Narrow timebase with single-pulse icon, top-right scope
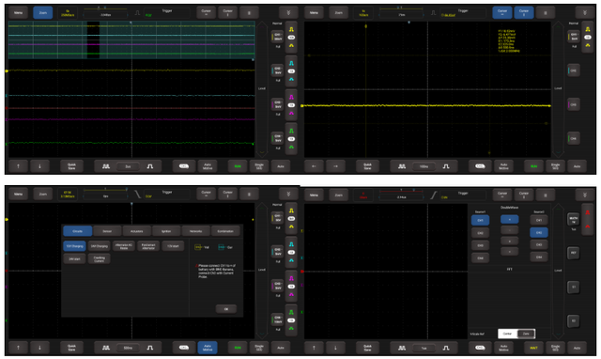Image resolution: width=601 pixels, height=359 pixels. click(446, 166)
